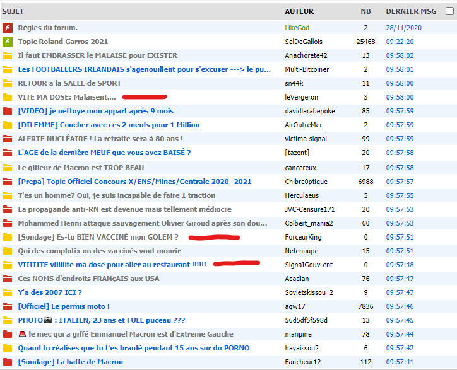Click the red folder icon beside [Officiel] Le permis moto
457x370 pixels.
click(8, 306)
